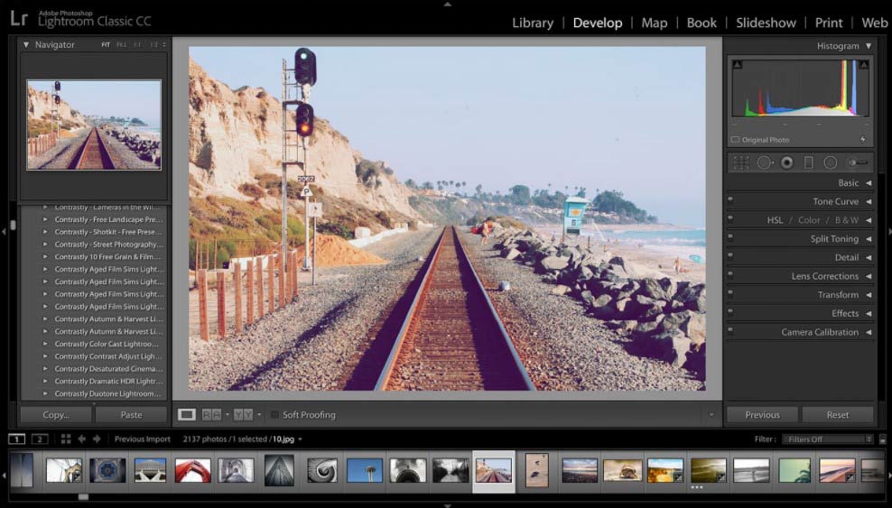Viewport: 892px width, 508px height.
Task: Select the spiral staircase thumbnail in filmstrip
Action: coord(322,470)
